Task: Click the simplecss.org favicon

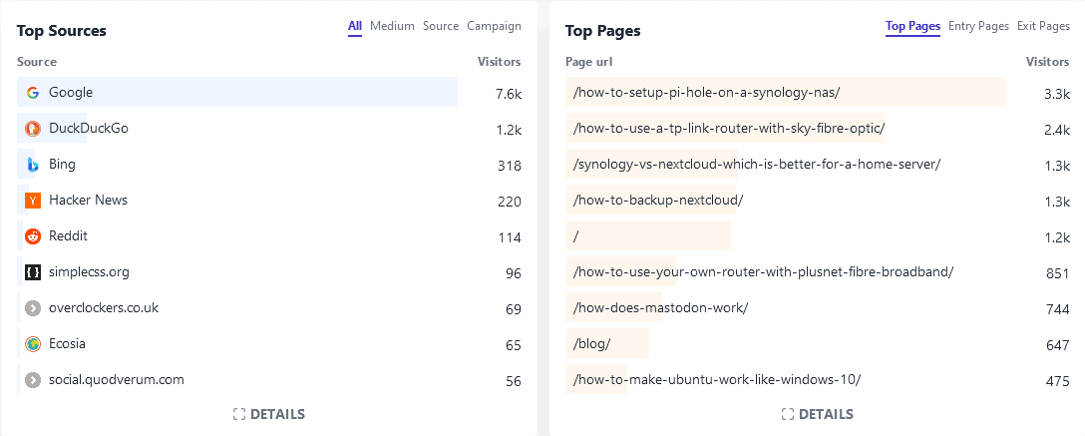Action: click(x=33, y=272)
